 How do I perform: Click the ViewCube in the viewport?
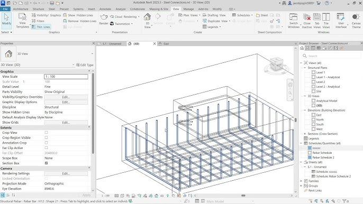pos(276,64)
